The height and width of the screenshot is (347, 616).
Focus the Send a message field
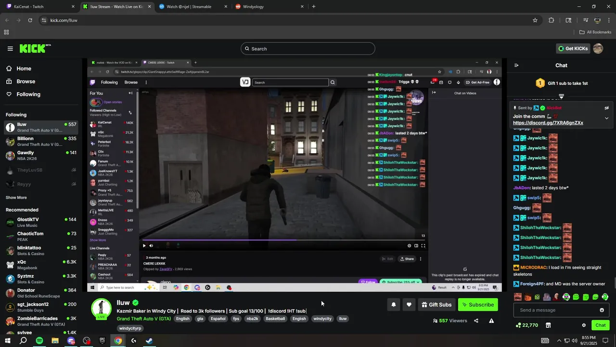[561, 310]
